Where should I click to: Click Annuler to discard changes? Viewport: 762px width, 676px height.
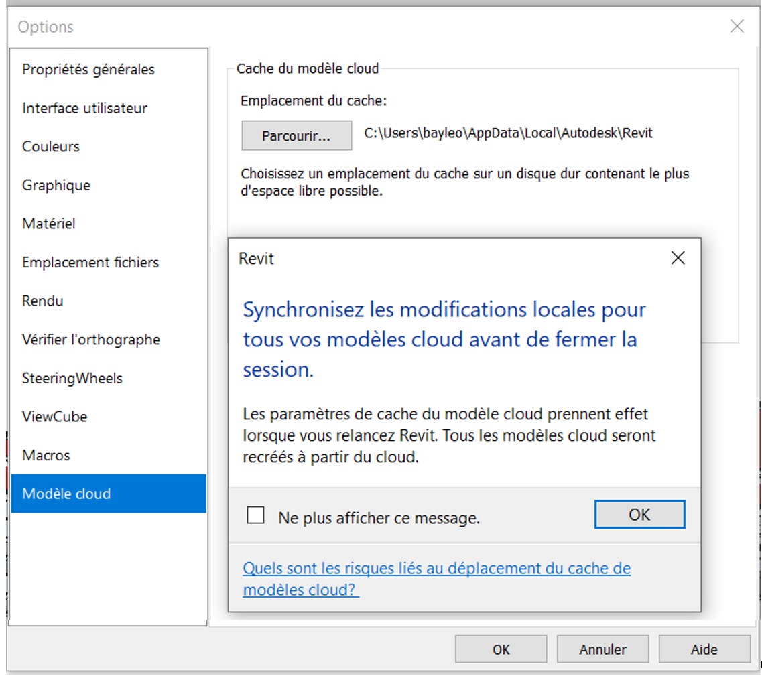click(602, 649)
